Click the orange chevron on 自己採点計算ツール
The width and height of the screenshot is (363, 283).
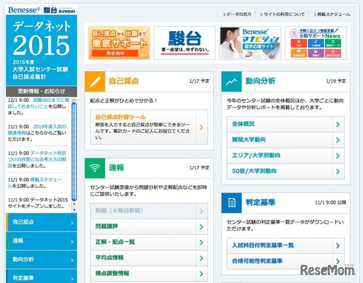pyautogui.click(x=201, y=127)
